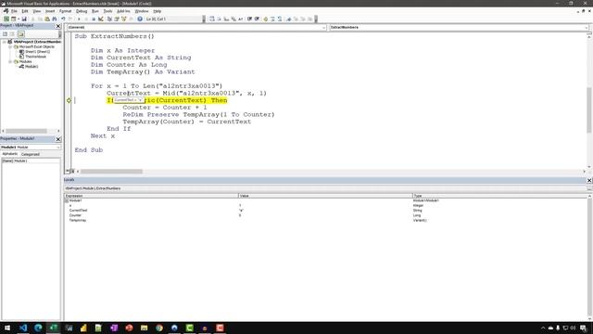Open the Debug menu

pyautogui.click(x=82, y=11)
